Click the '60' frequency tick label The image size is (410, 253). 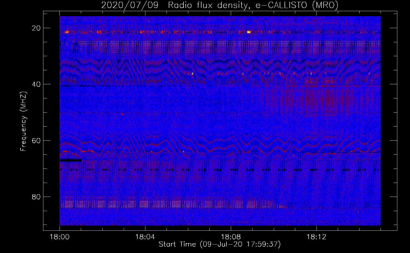tap(36, 140)
